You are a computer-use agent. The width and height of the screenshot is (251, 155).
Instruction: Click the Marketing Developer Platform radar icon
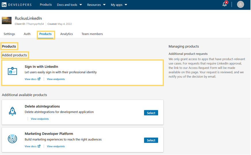pyautogui.click(x=12, y=139)
